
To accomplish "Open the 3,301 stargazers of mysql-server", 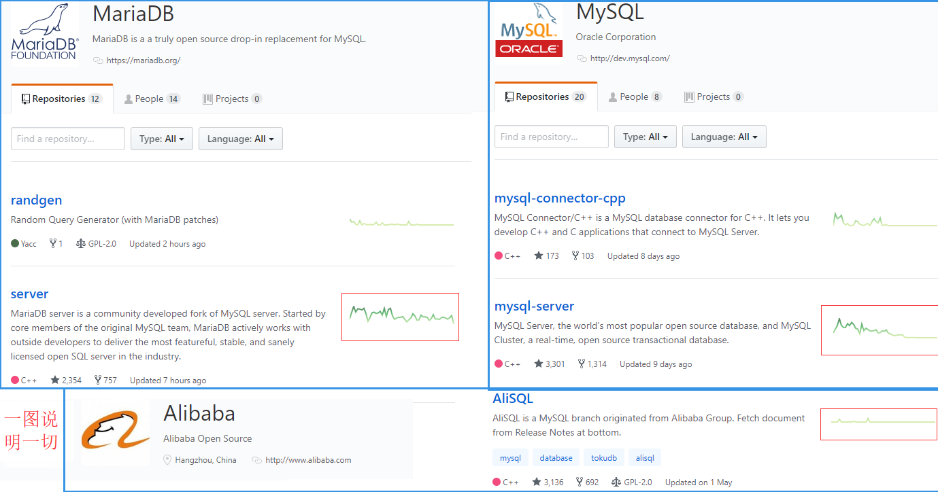I will coord(550,364).
